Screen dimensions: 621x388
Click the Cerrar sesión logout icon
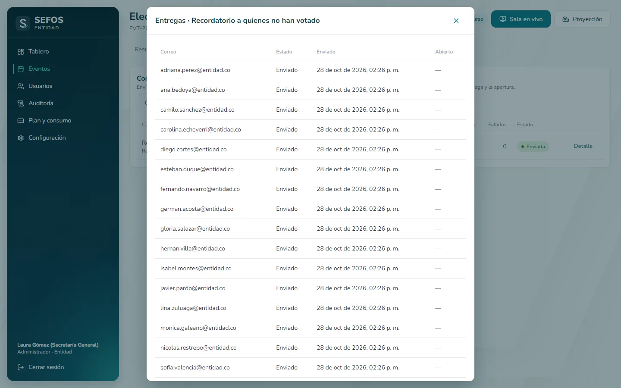click(x=21, y=367)
